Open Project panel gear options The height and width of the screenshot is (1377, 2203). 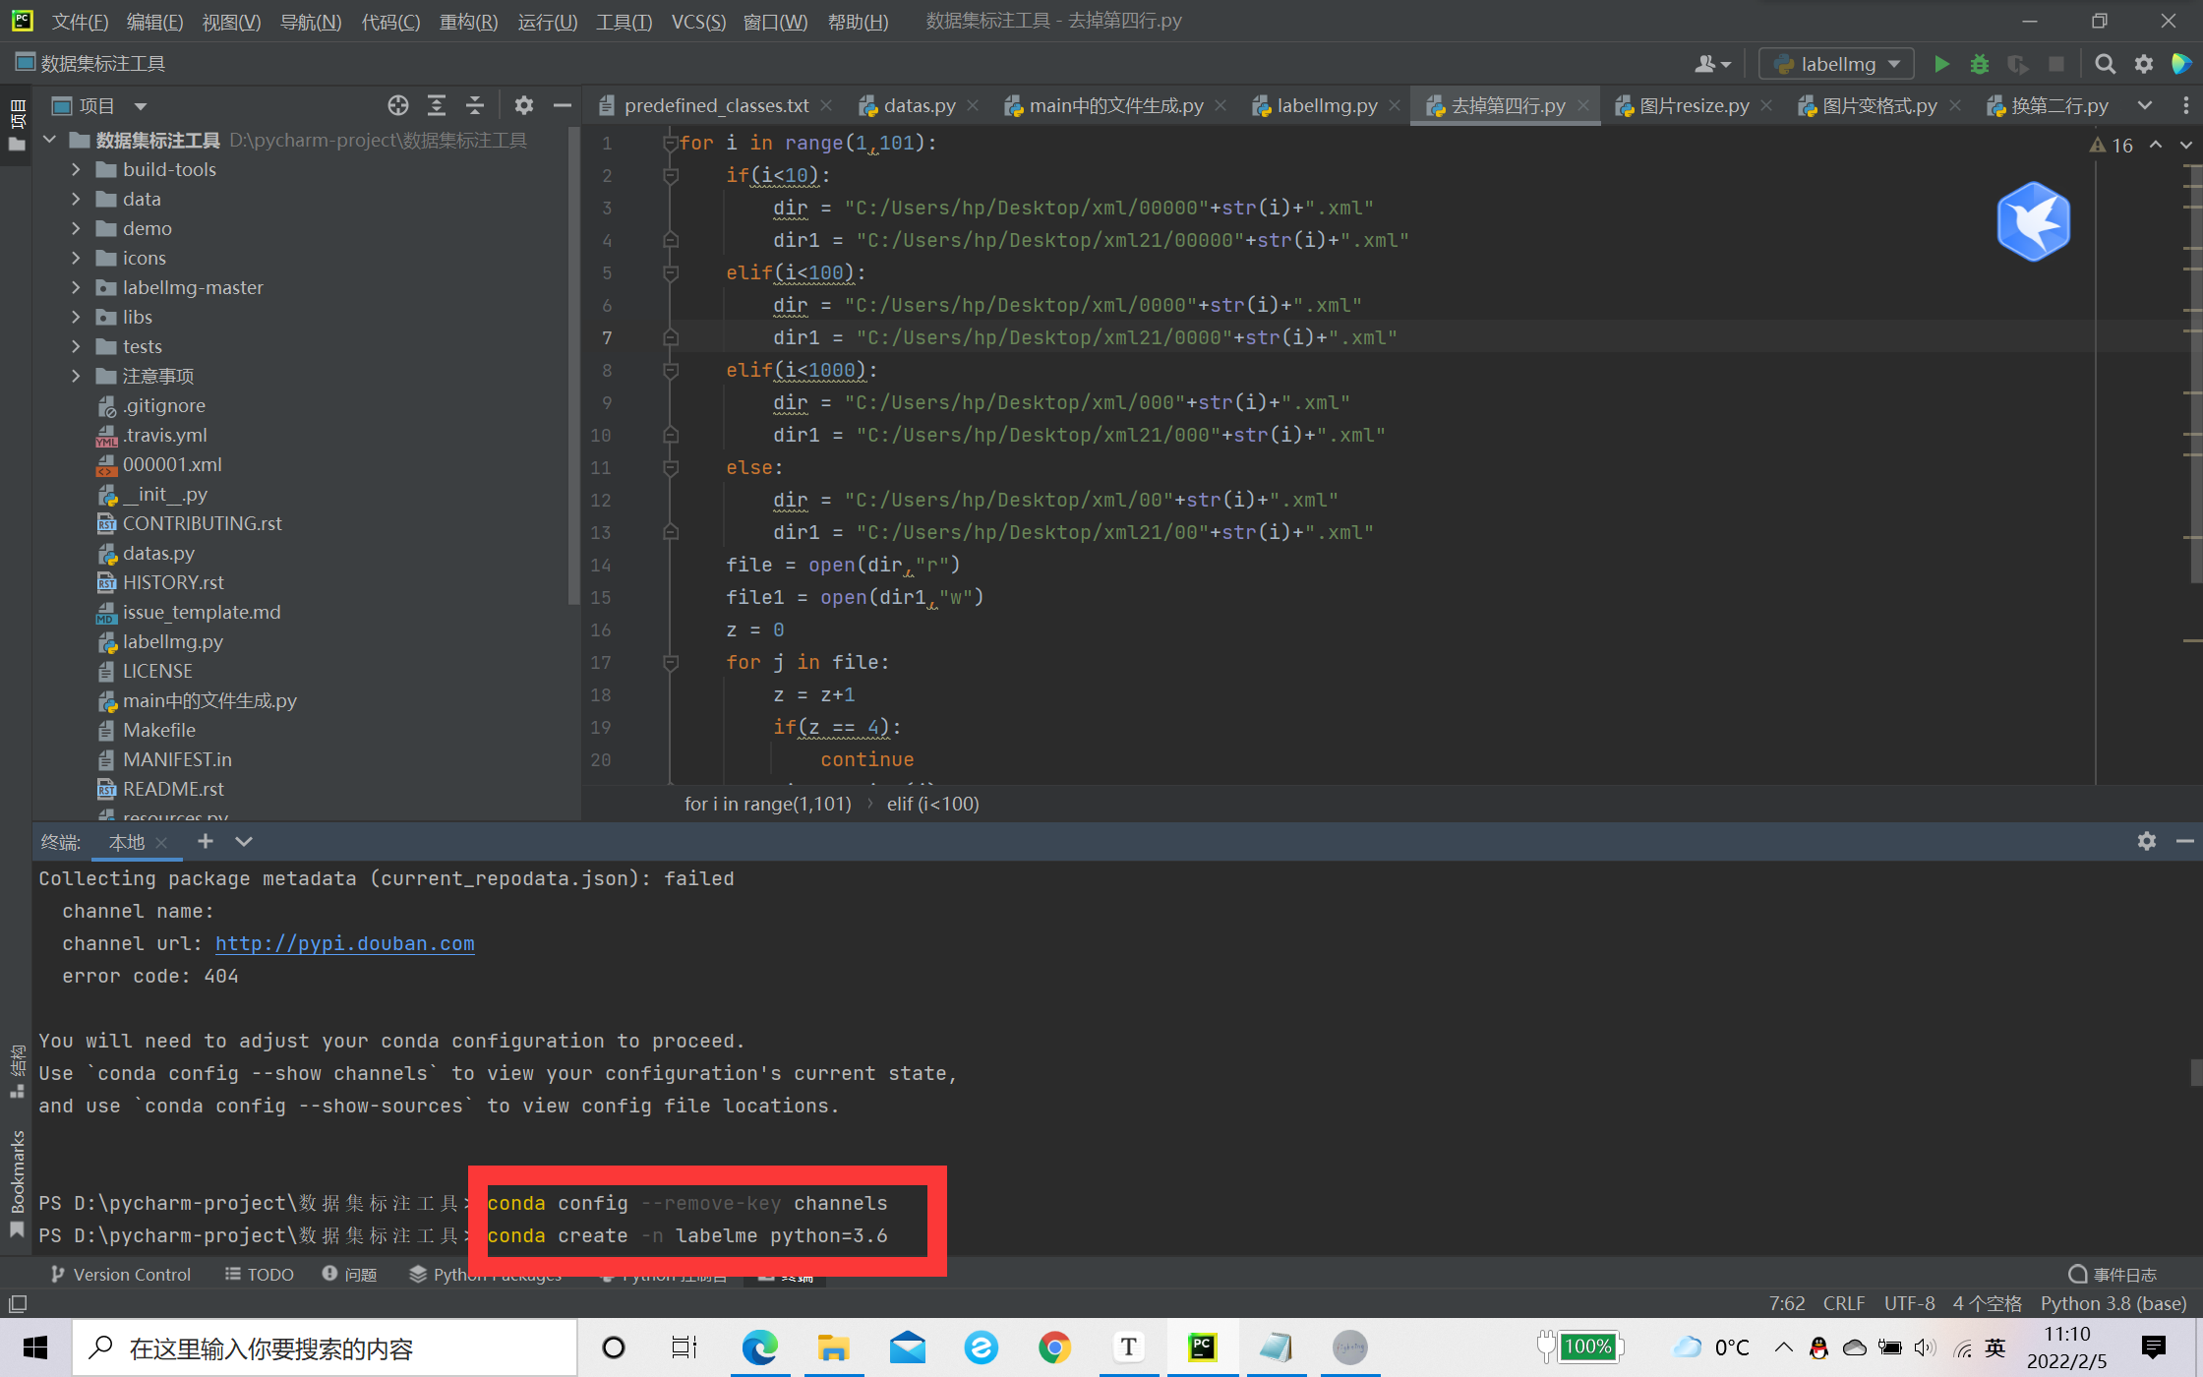[x=524, y=105]
